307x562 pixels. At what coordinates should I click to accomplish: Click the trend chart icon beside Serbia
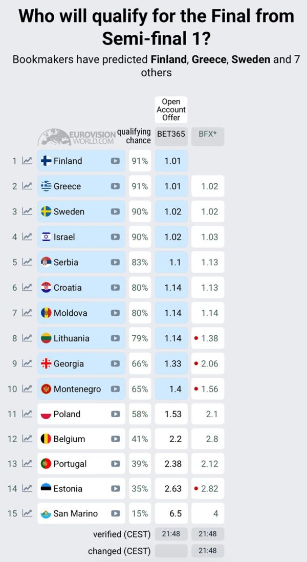coord(27,262)
